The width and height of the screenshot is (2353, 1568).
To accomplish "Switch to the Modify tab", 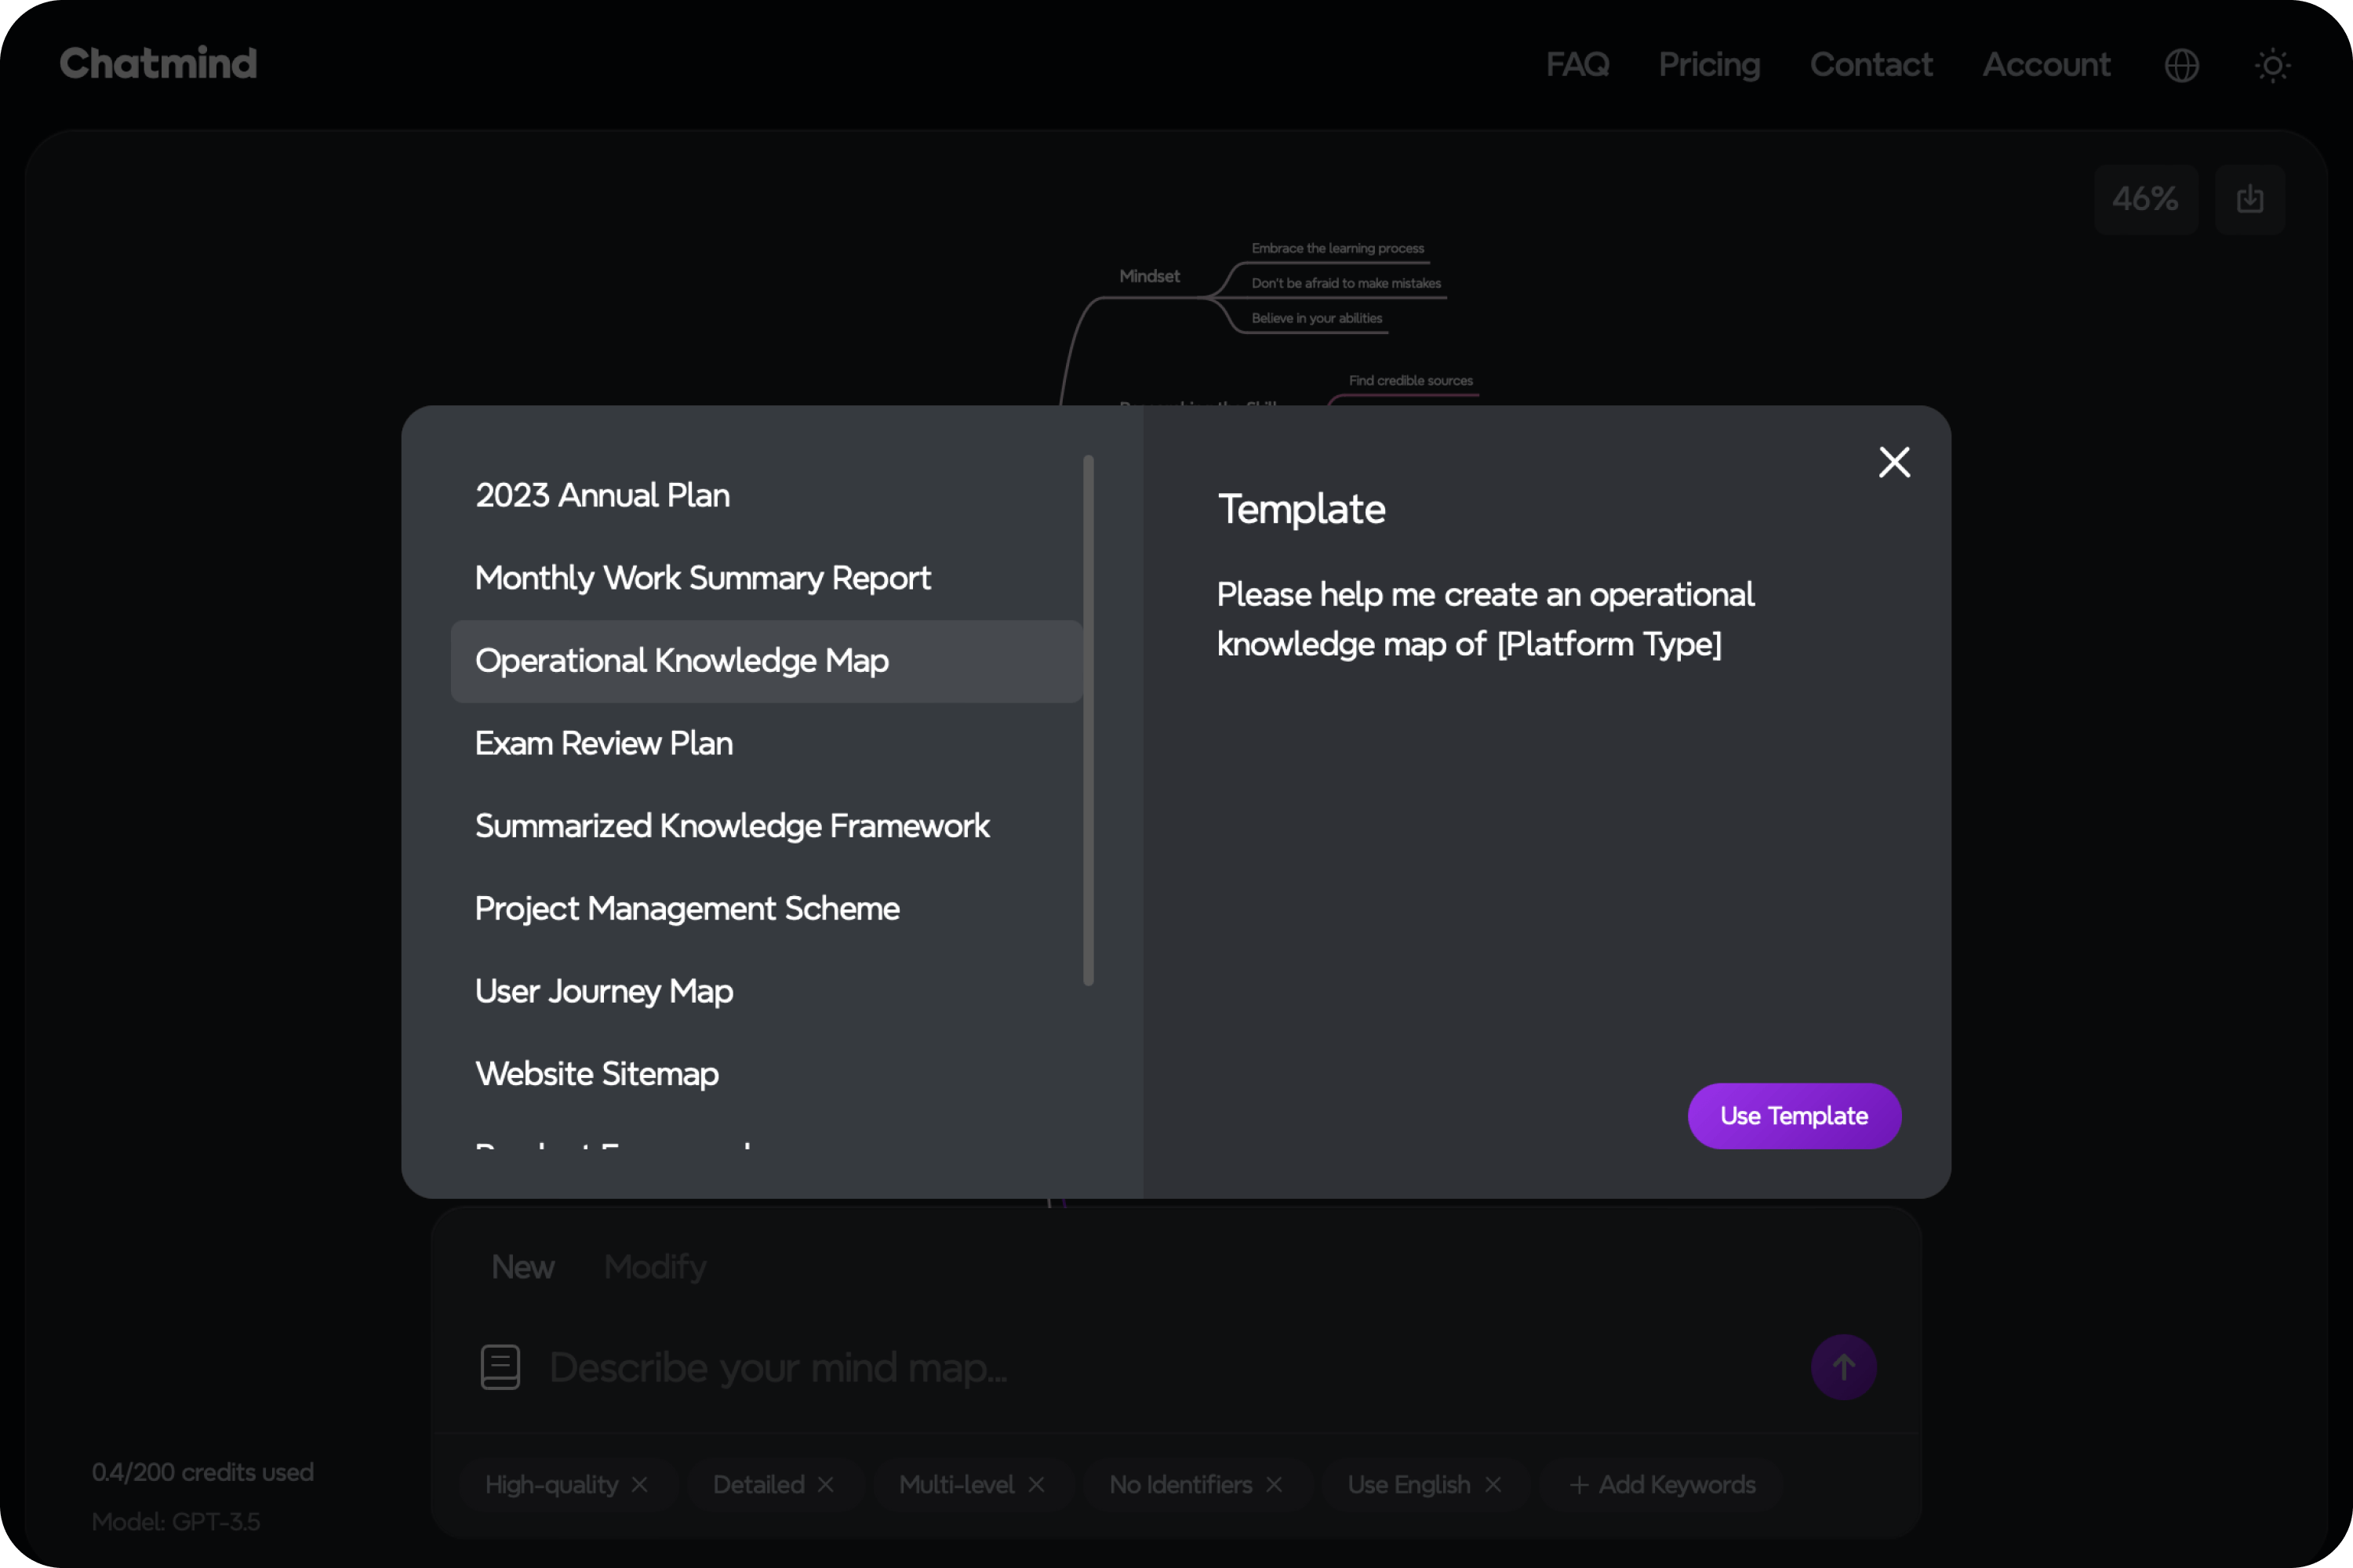I will [x=655, y=1267].
